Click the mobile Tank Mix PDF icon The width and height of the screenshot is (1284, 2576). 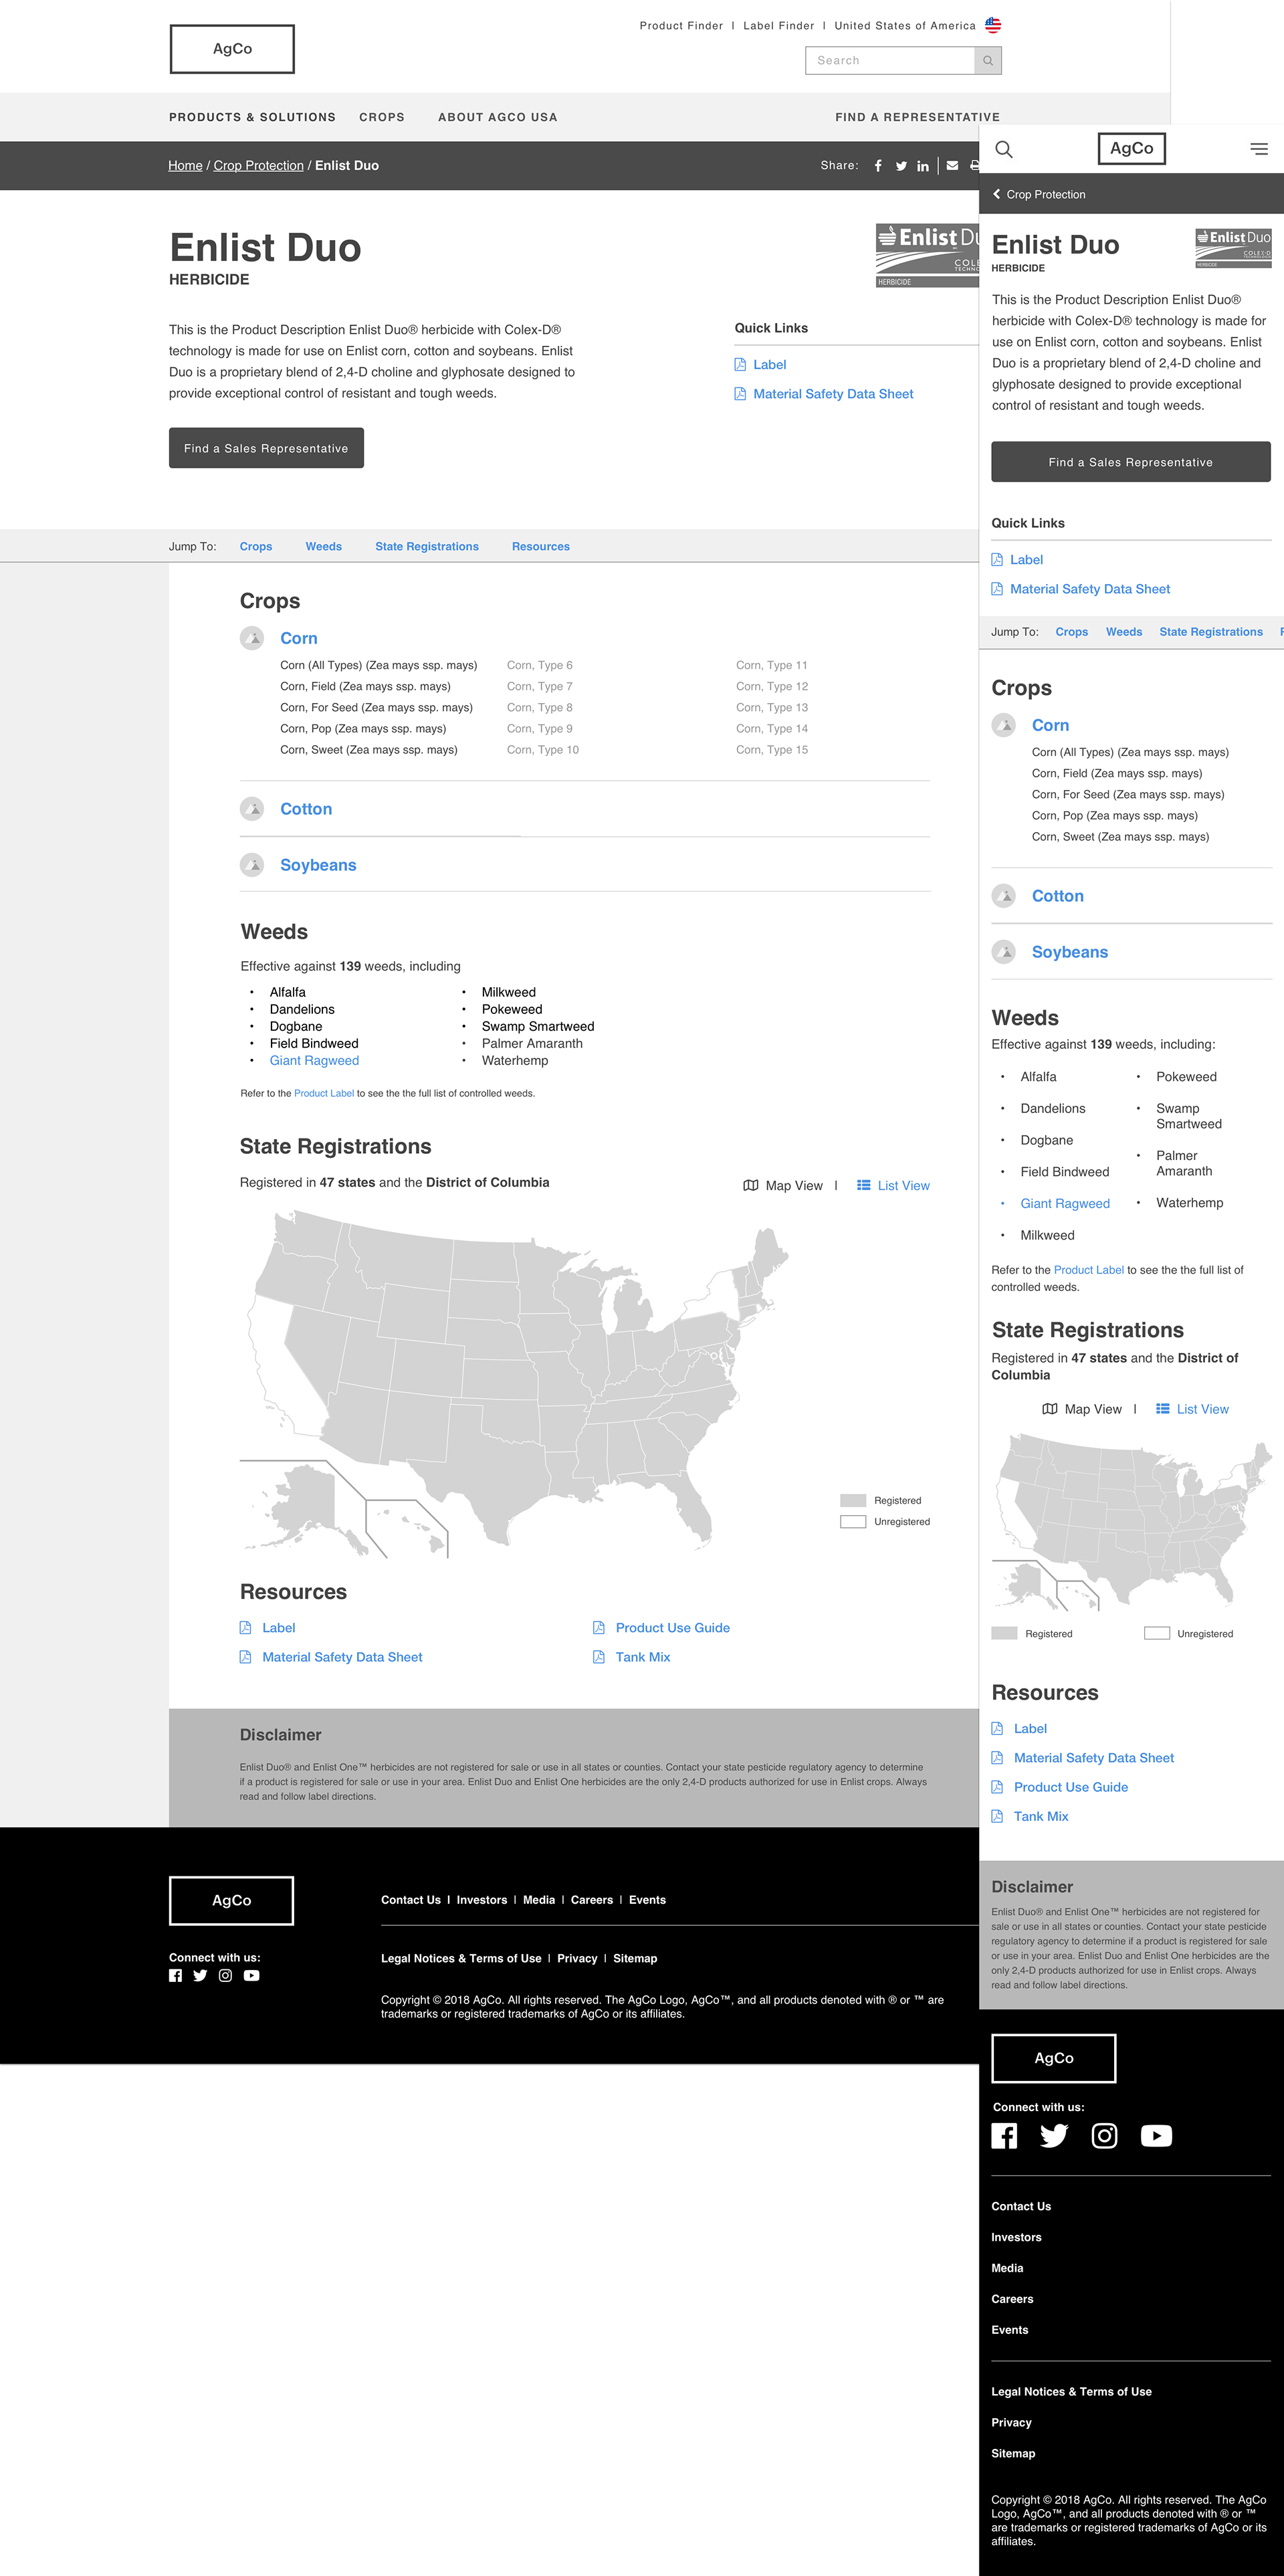997,1816
